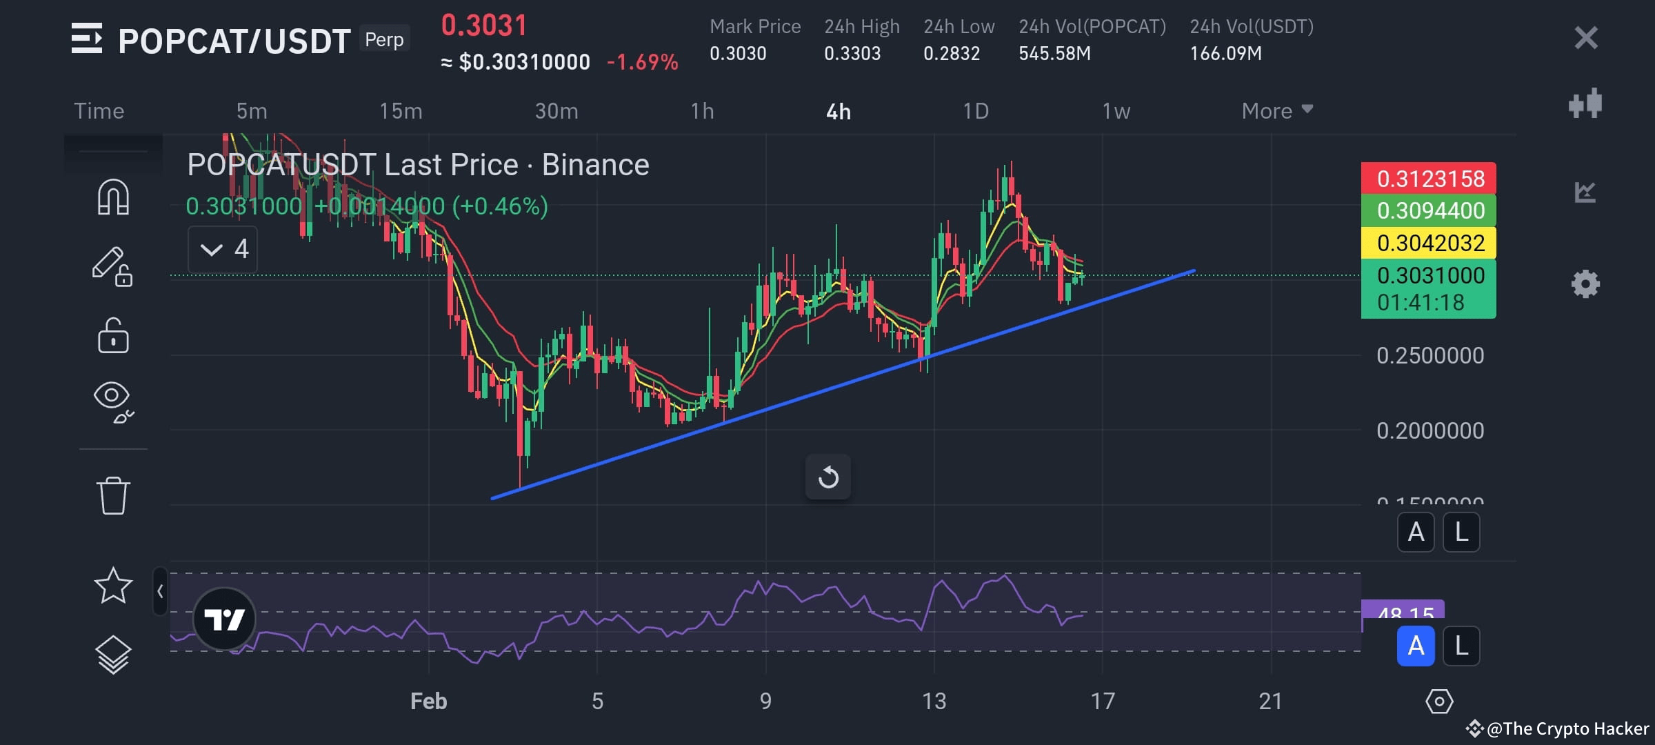Click the 24h High 0.3303 value

click(852, 53)
